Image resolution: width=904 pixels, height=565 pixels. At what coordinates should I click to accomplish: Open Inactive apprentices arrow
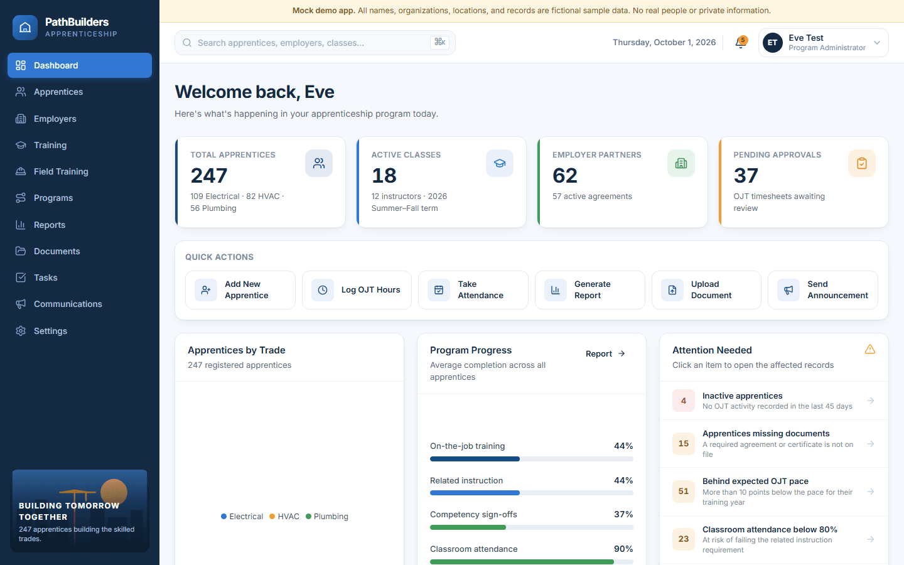coord(871,401)
